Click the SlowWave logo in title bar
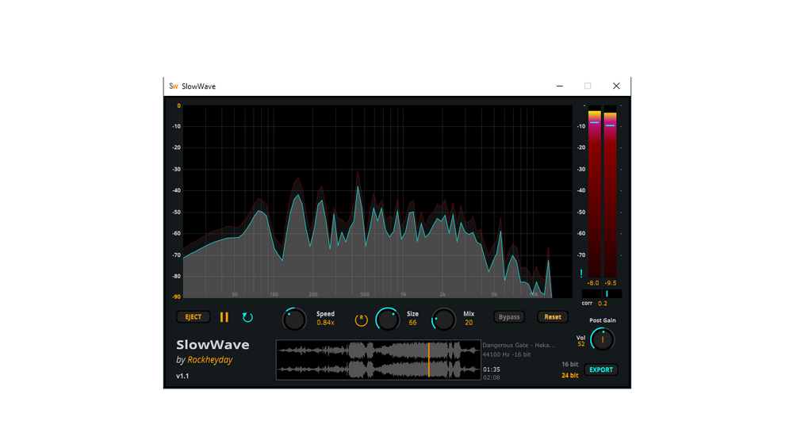797x448 pixels. click(x=174, y=86)
